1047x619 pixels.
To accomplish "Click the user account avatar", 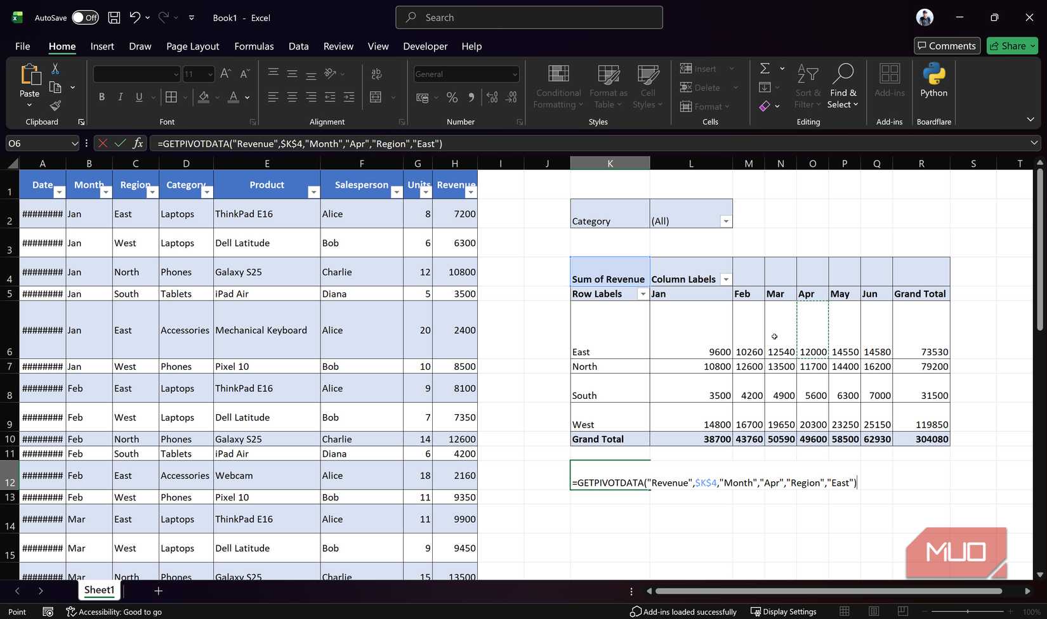I will coord(925,18).
